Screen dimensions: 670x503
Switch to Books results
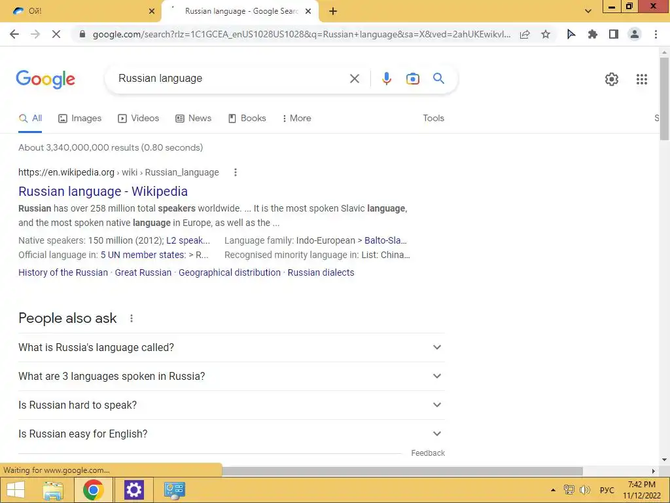(247, 118)
